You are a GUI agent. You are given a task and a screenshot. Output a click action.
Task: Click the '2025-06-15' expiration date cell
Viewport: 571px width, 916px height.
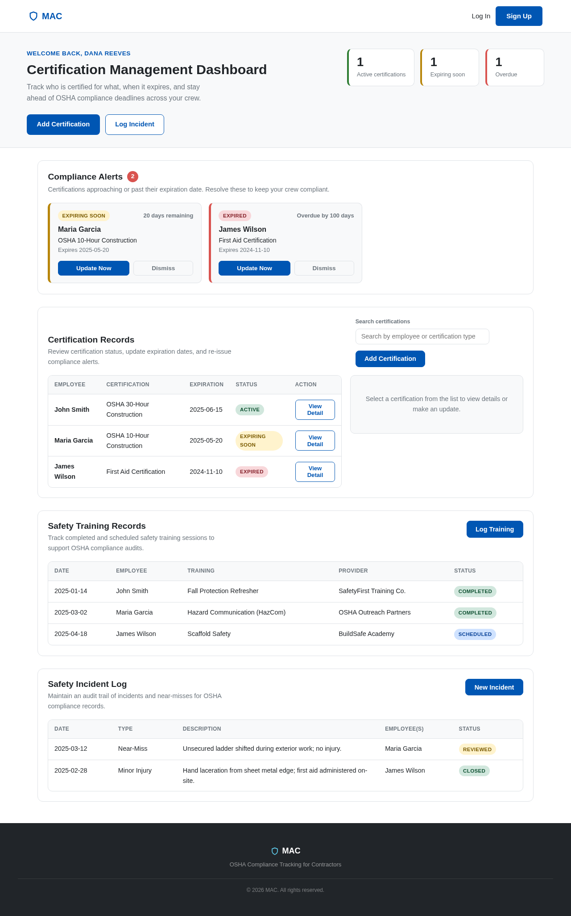tap(206, 410)
